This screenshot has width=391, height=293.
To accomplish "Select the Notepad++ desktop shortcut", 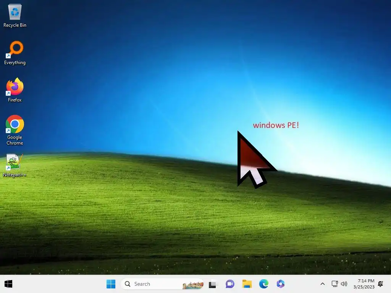I will tap(15, 166).
